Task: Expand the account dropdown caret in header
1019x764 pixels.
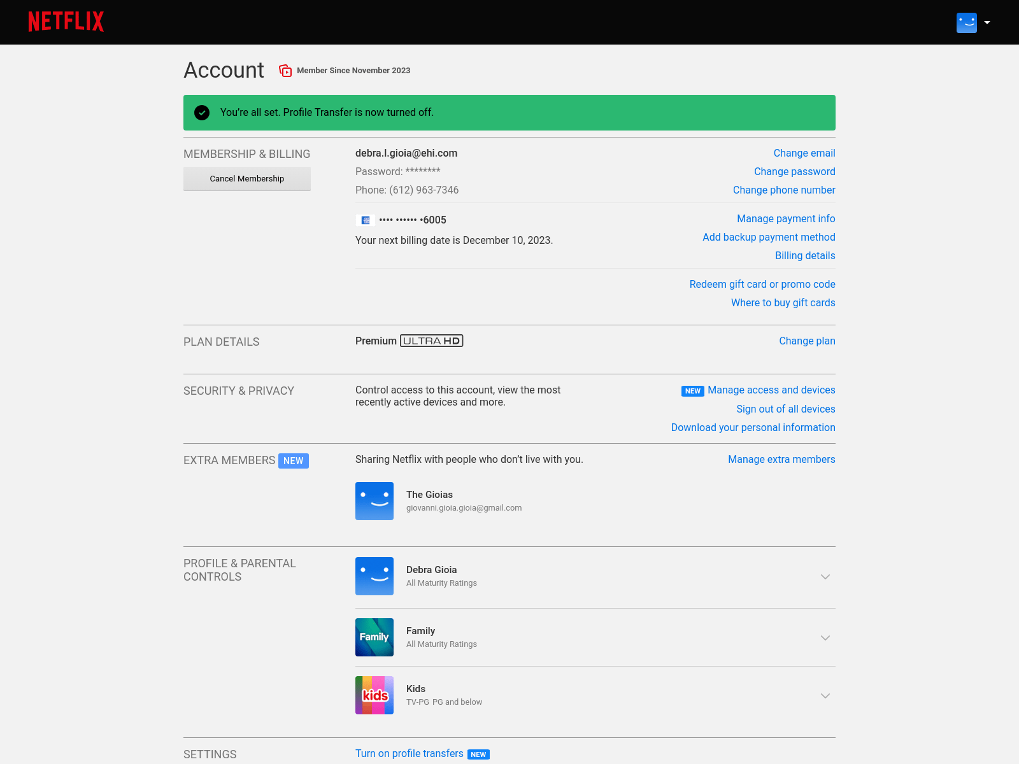Action: tap(987, 22)
